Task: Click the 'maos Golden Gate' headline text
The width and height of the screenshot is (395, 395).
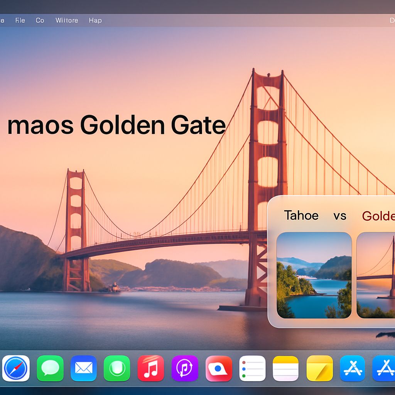Action: click(116, 125)
